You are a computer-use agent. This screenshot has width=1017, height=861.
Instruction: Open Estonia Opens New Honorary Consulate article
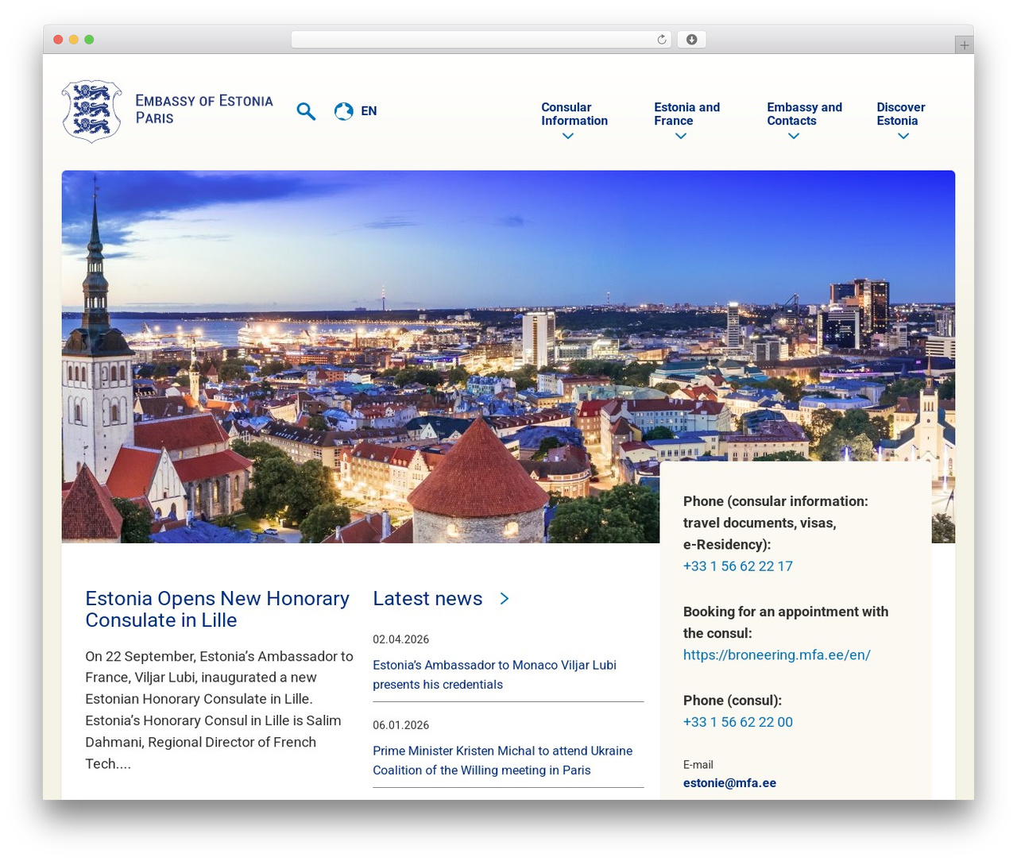point(217,609)
